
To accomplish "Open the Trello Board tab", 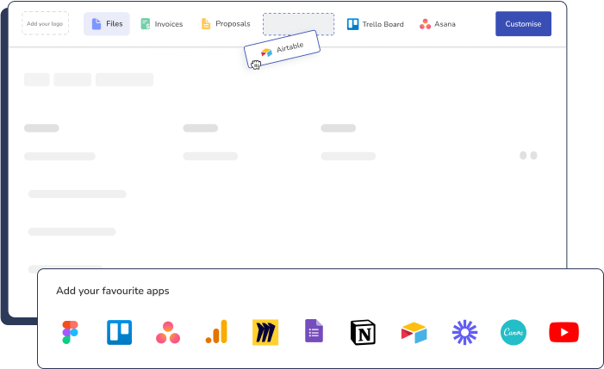I will tap(376, 24).
